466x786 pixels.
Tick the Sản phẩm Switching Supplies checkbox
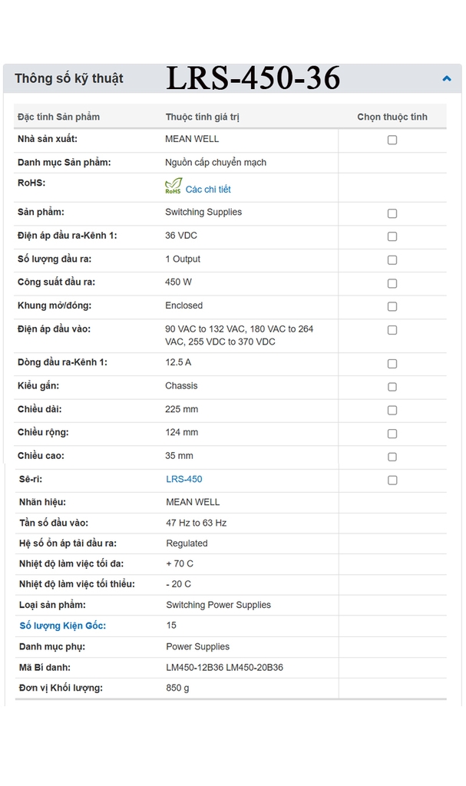click(392, 213)
